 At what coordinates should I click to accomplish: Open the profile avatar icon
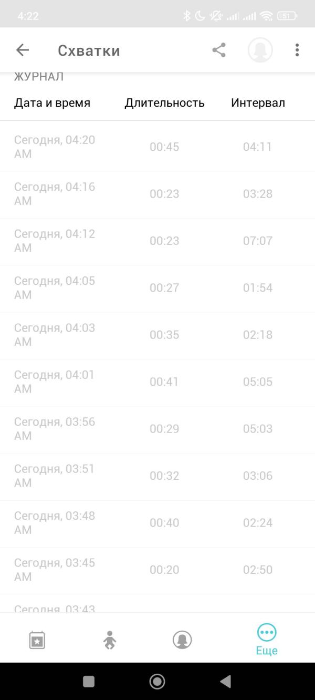(260, 50)
